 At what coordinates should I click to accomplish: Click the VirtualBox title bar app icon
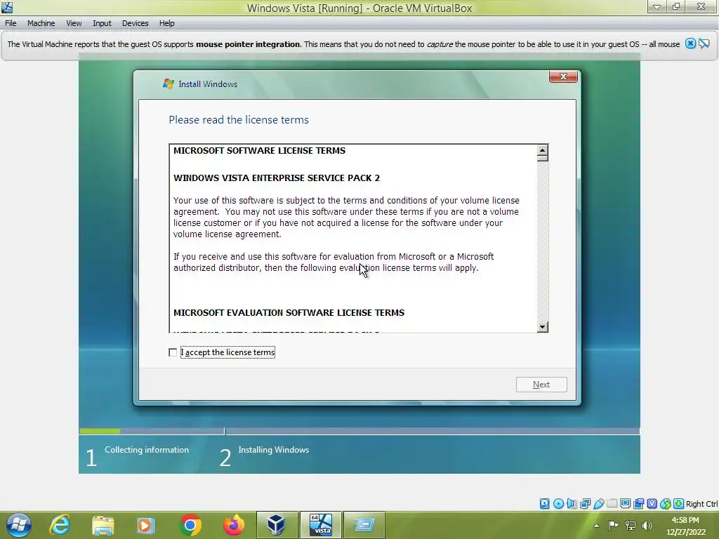7,7
